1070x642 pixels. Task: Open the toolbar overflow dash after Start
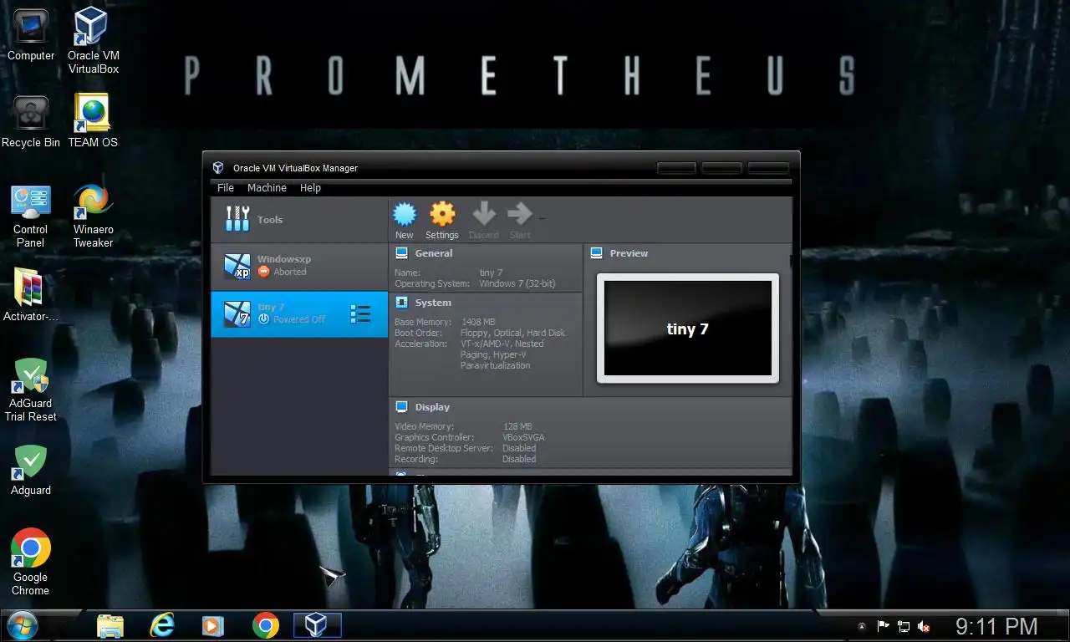(543, 219)
